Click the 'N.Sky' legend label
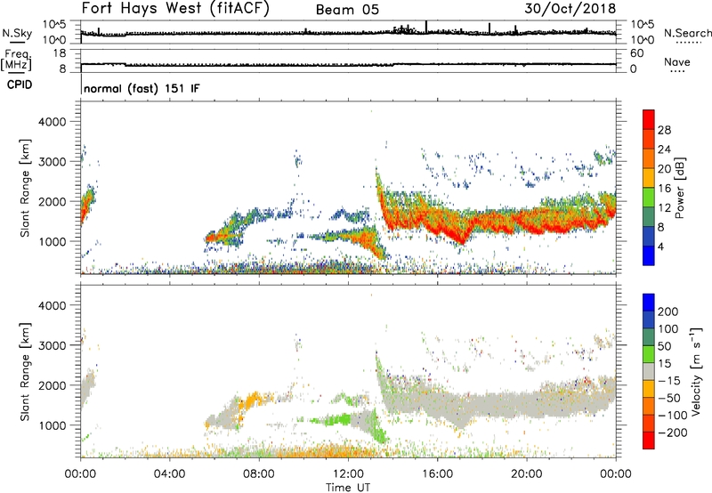 tap(17, 33)
